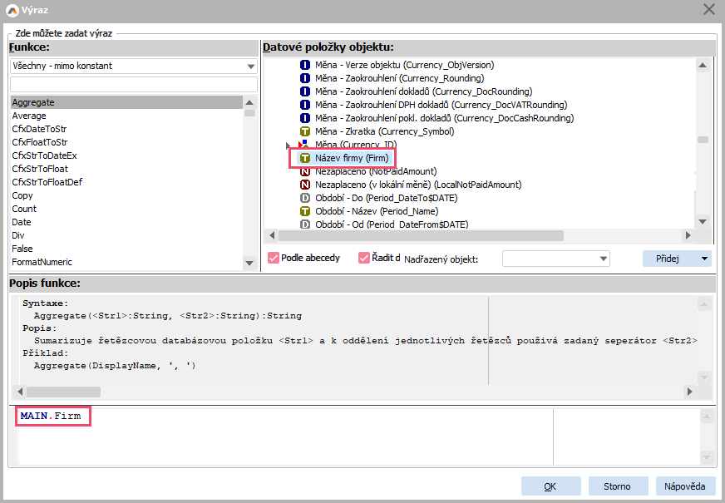Viewport: 725px width, 503px height.
Task: Click the icon for Měna - Zaokrouhlení DPH dokladů
Action: [x=305, y=105]
